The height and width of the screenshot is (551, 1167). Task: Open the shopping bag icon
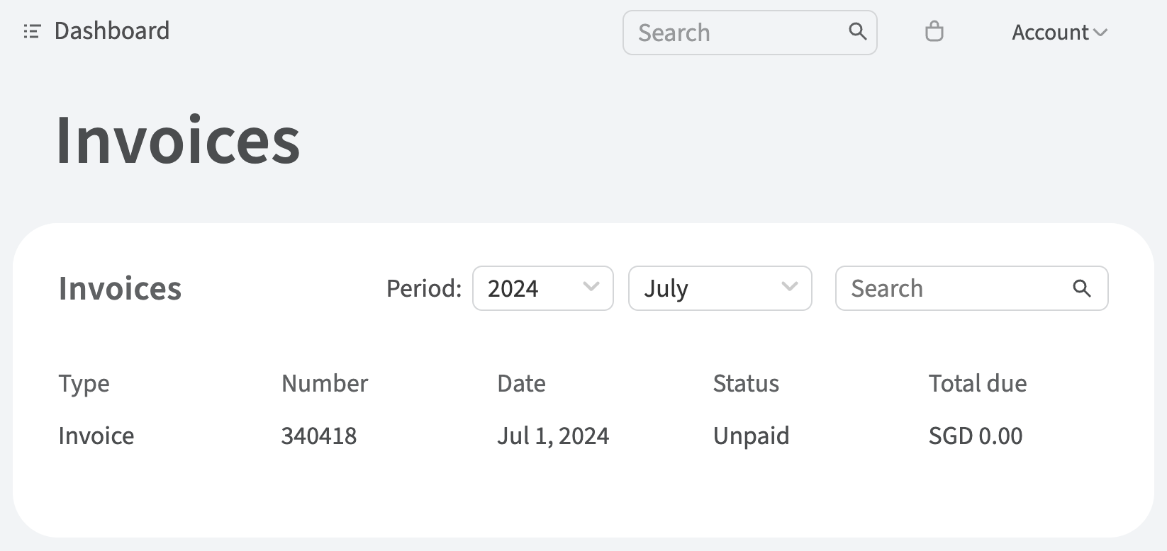pyautogui.click(x=934, y=32)
